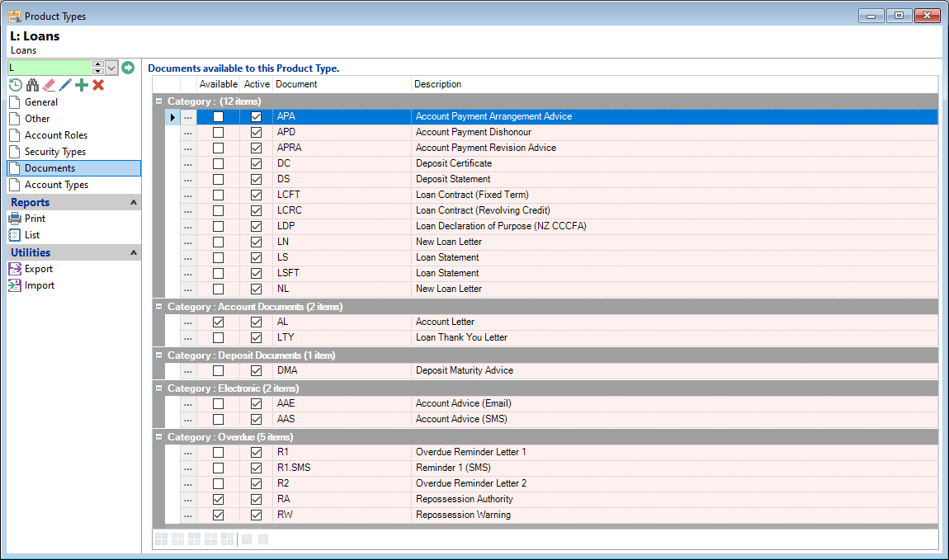The width and height of the screenshot is (949, 560).
Task: Untick the Active checkbox for DMA
Action: (256, 370)
